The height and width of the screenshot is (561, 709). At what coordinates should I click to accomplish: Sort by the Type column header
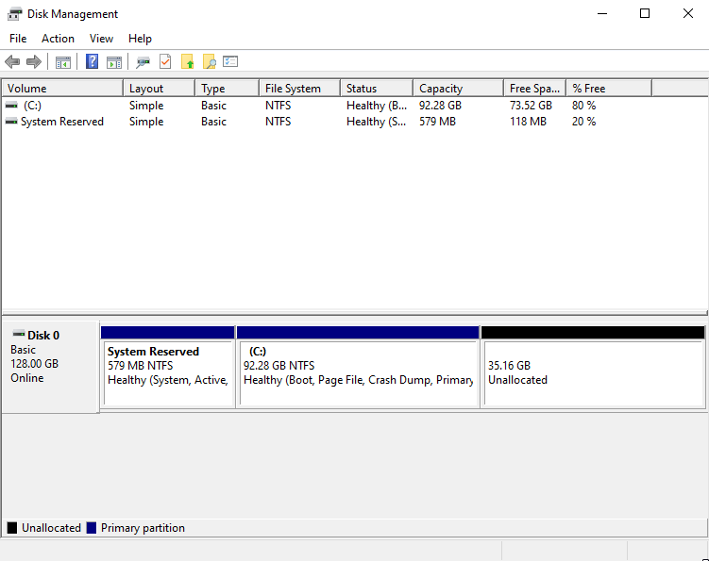227,88
